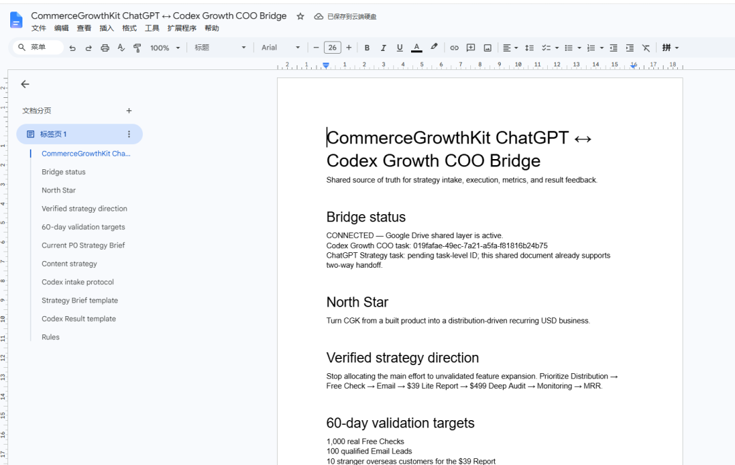735x465 pixels.
Task: Activate the paint format tool
Action: pos(137,48)
